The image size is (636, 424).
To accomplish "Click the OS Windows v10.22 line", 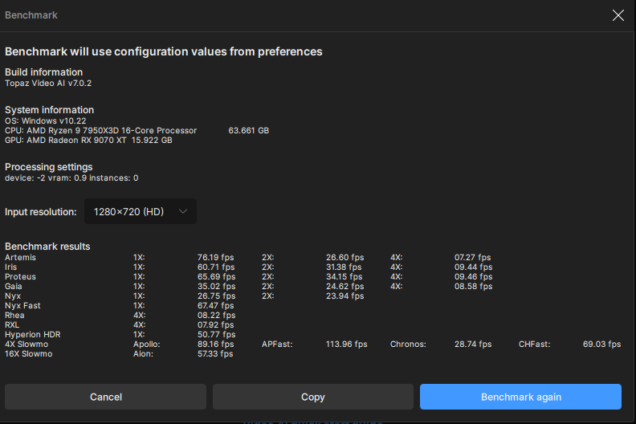I will (45, 120).
